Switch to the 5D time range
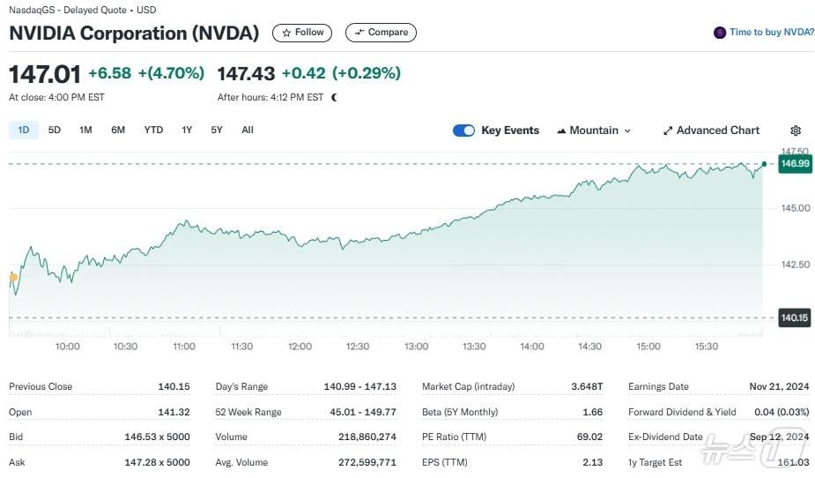Screen dimensions: 815x478 (x=55, y=130)
